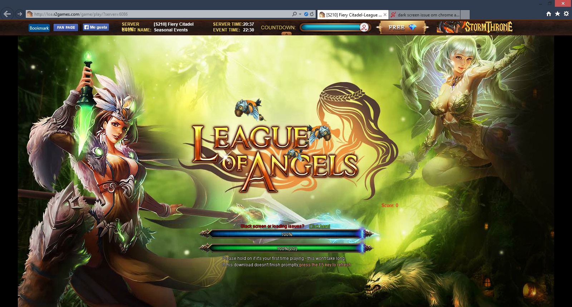Open the FAN PAGE button
Screen dimensions: 572x307
coord(66,27)
